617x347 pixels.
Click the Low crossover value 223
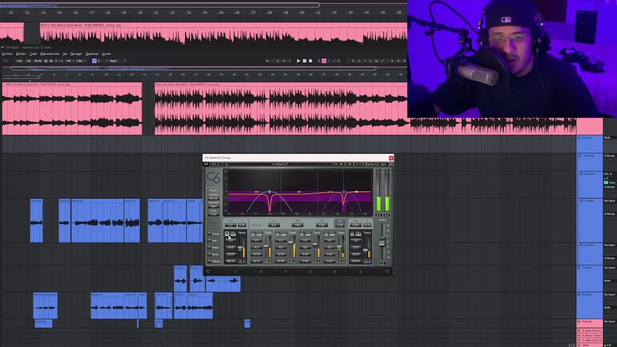tap(274, 225)
